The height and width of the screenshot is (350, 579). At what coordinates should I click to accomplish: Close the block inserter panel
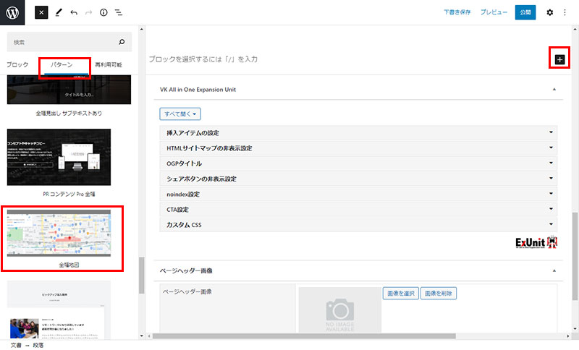pos(42,12)
